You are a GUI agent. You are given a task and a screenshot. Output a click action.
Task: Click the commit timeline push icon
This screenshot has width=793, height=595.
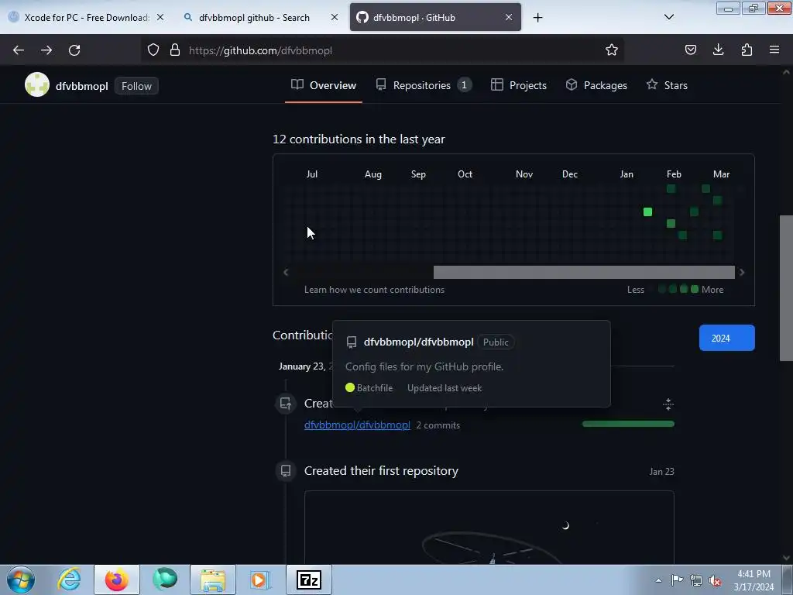(x=286, y=403)
